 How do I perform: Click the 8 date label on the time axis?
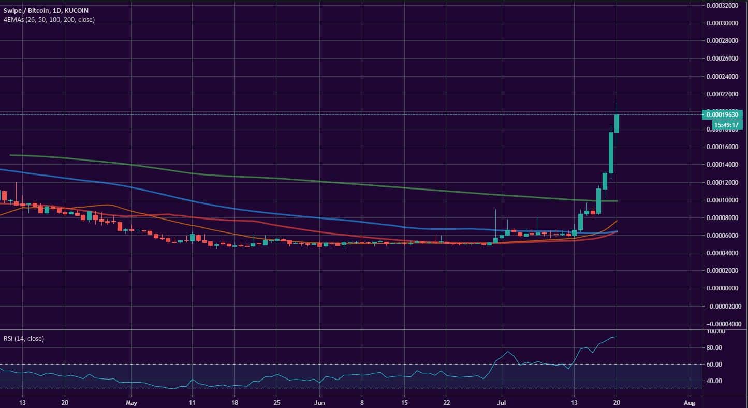(362, 402)
